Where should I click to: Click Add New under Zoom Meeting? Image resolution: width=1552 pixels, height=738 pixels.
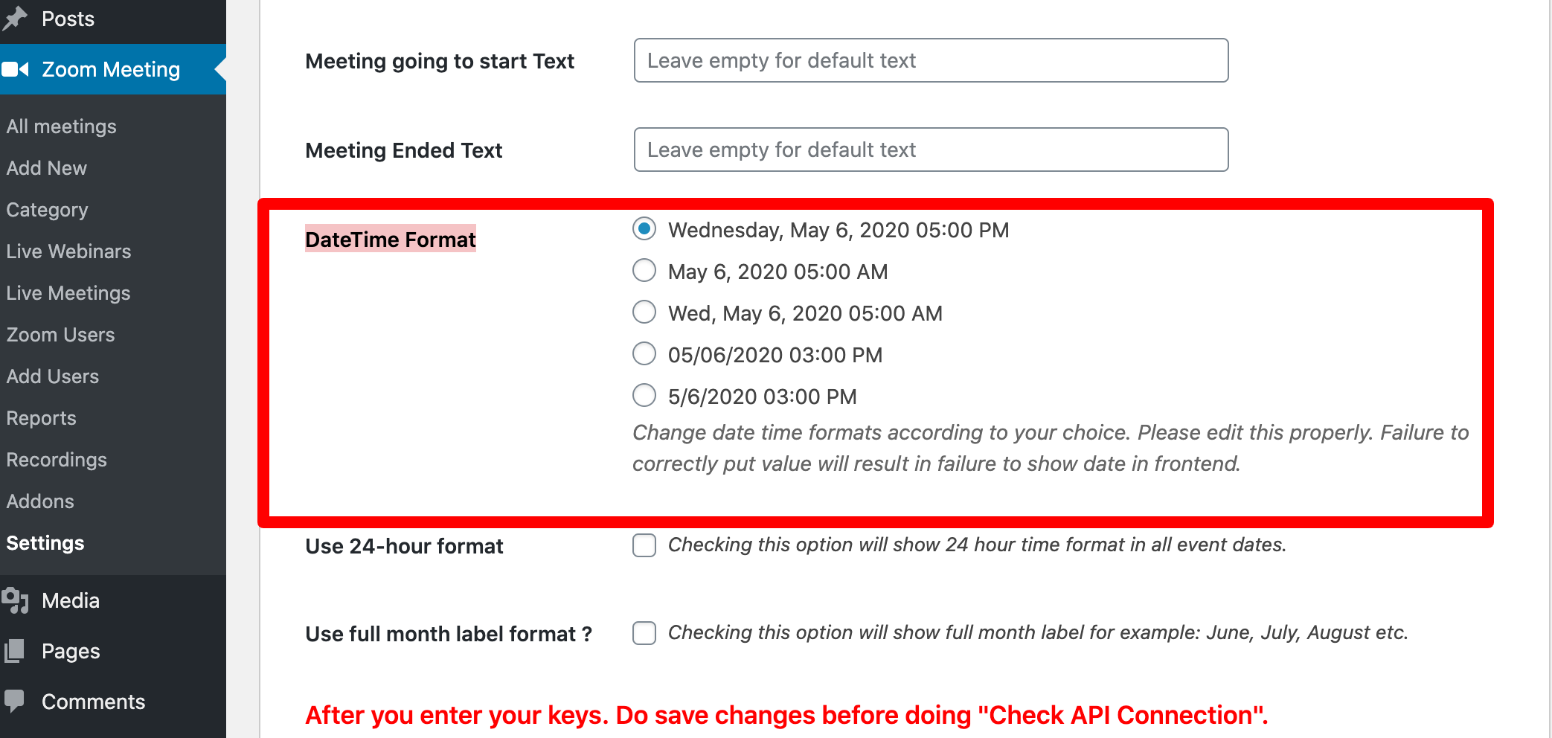click(46, 167)
